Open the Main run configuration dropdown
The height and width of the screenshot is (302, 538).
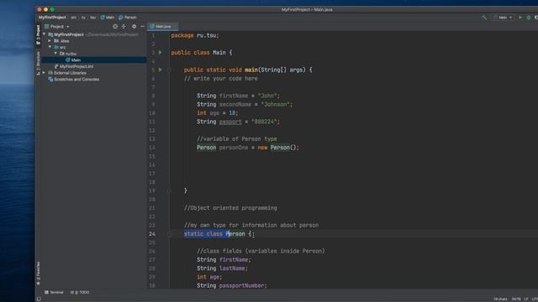(503, 17)
